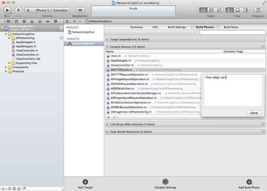The image size is (267, 191).
Task: Select AFHTTPClient.m source row
Action: [185, 70]
